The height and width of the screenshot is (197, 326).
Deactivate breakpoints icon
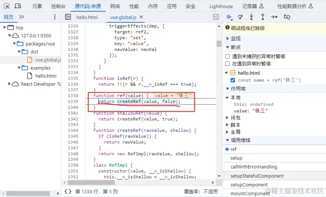[x=287, y=17]
